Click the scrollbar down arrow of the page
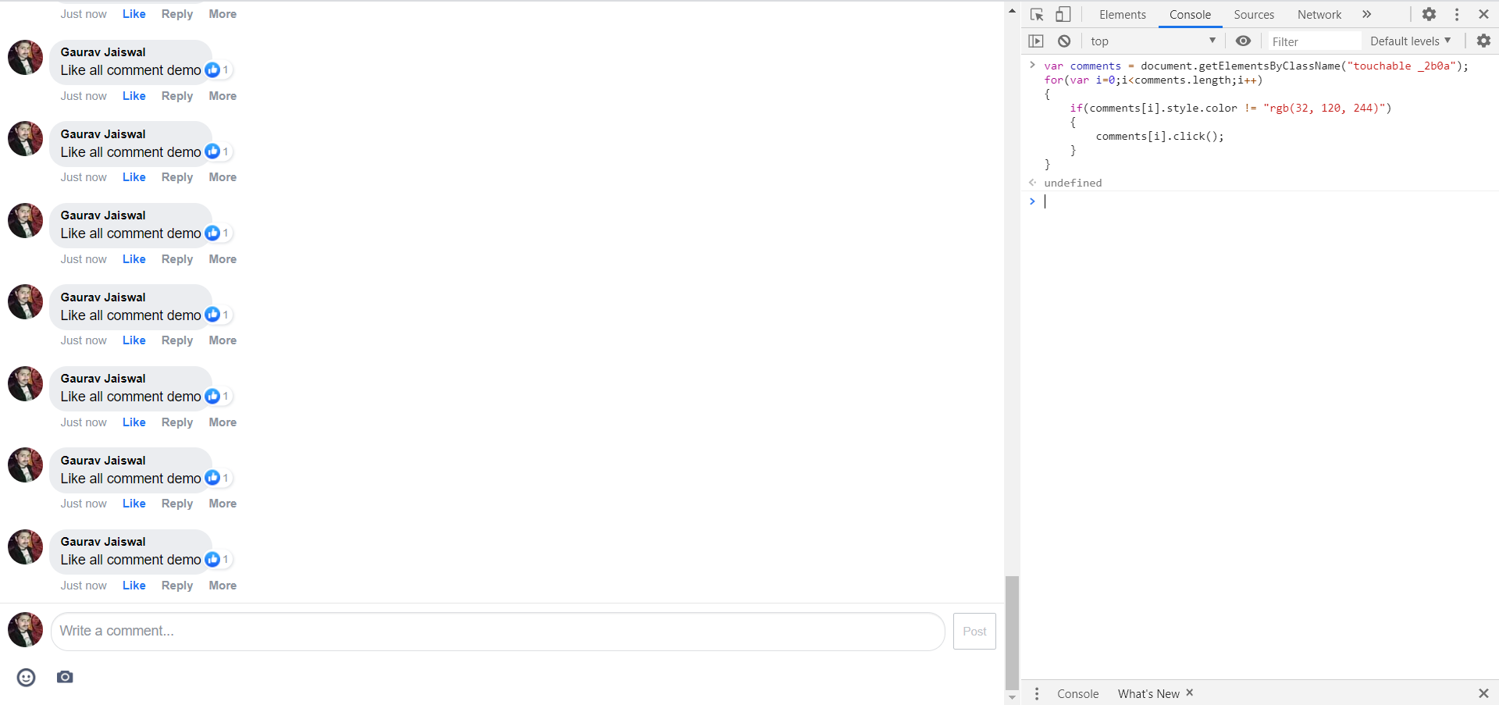1499x705 pixels. click(x=1012, y=698)
